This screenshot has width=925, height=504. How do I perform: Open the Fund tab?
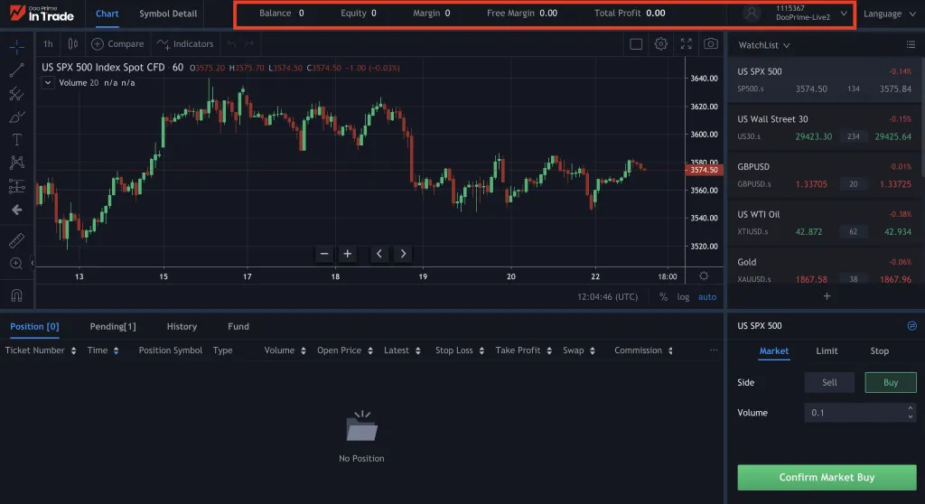238,326
